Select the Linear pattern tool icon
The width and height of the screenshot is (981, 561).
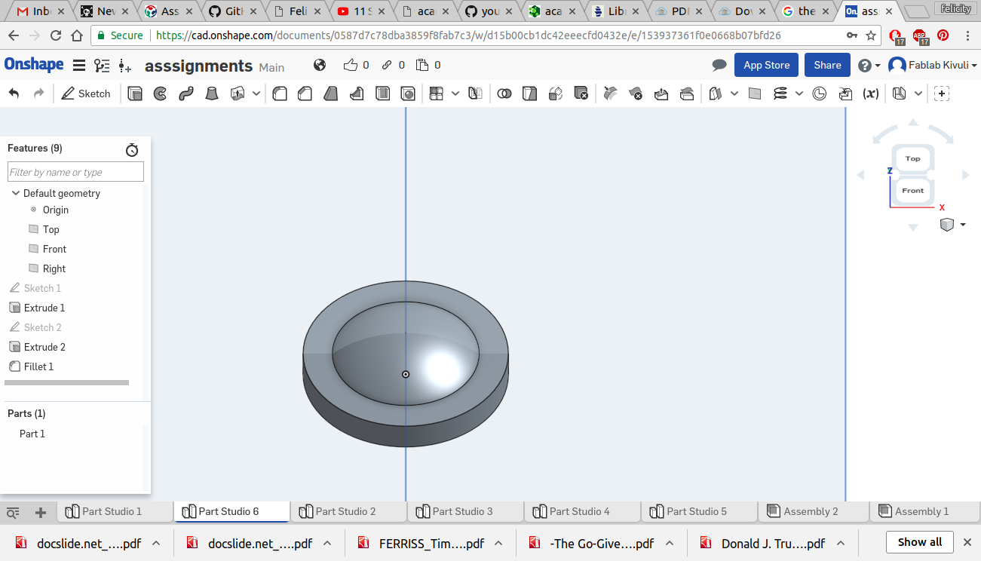coord(436,93)
